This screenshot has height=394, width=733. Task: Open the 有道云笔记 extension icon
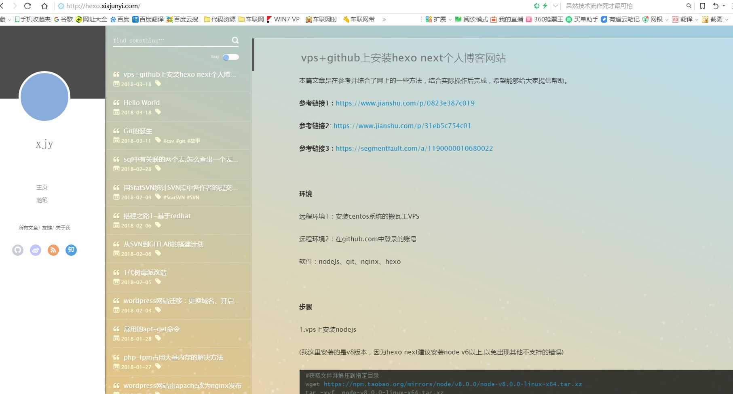point(620,19)
